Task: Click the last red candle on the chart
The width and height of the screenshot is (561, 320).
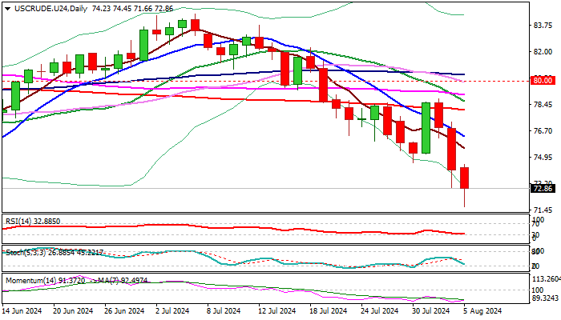Action: click(x=465, y=178)
